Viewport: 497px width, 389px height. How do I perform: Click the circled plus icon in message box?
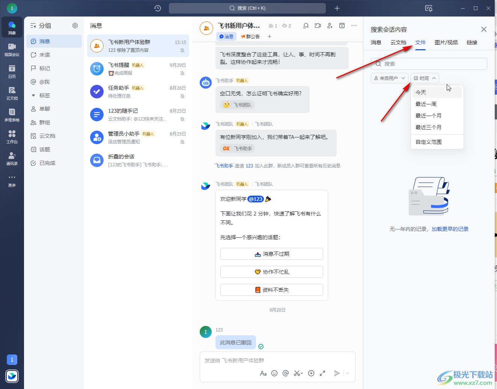tap(311, 373)
